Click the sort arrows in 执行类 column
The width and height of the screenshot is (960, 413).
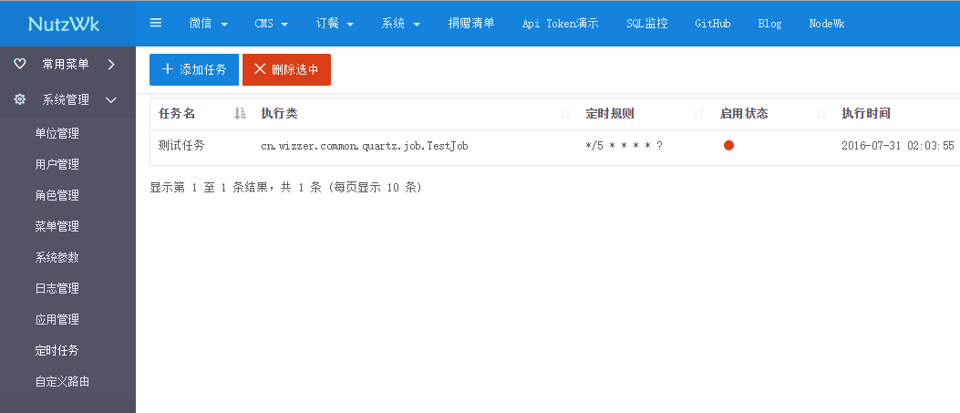click(x=566, y=113)
